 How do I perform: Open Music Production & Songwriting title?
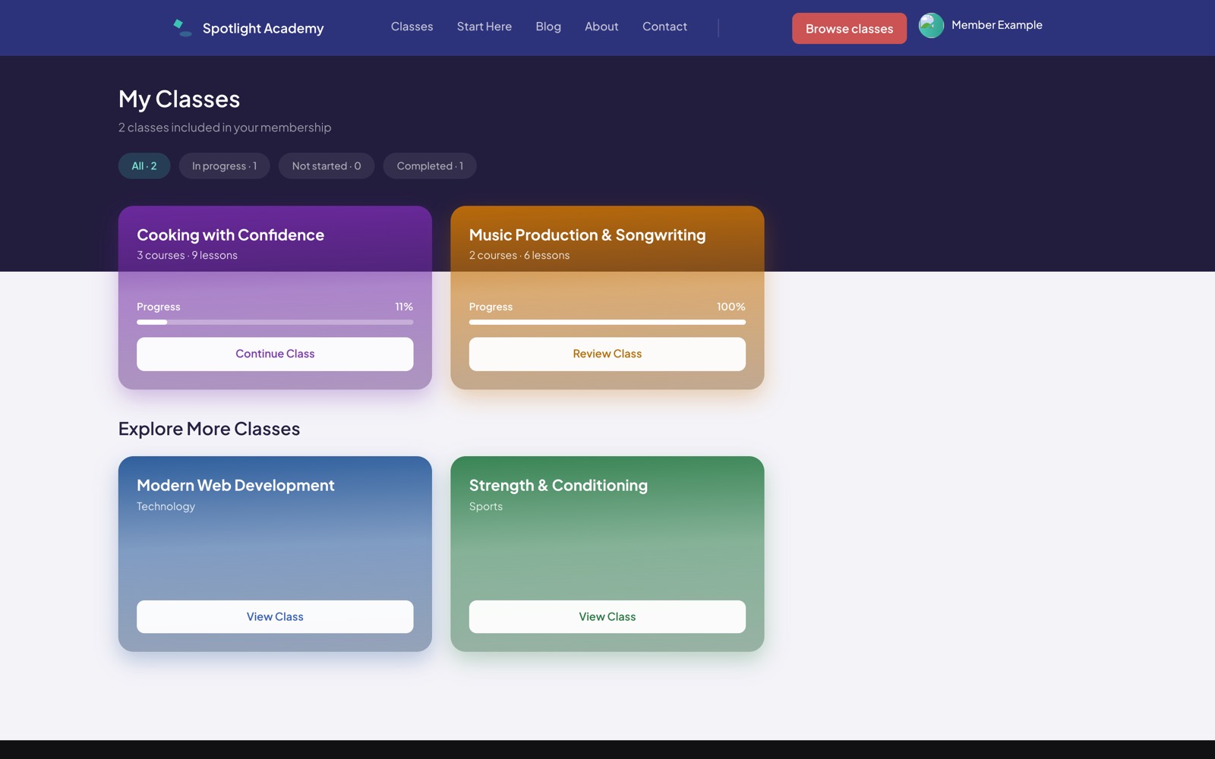pos(587,235)
